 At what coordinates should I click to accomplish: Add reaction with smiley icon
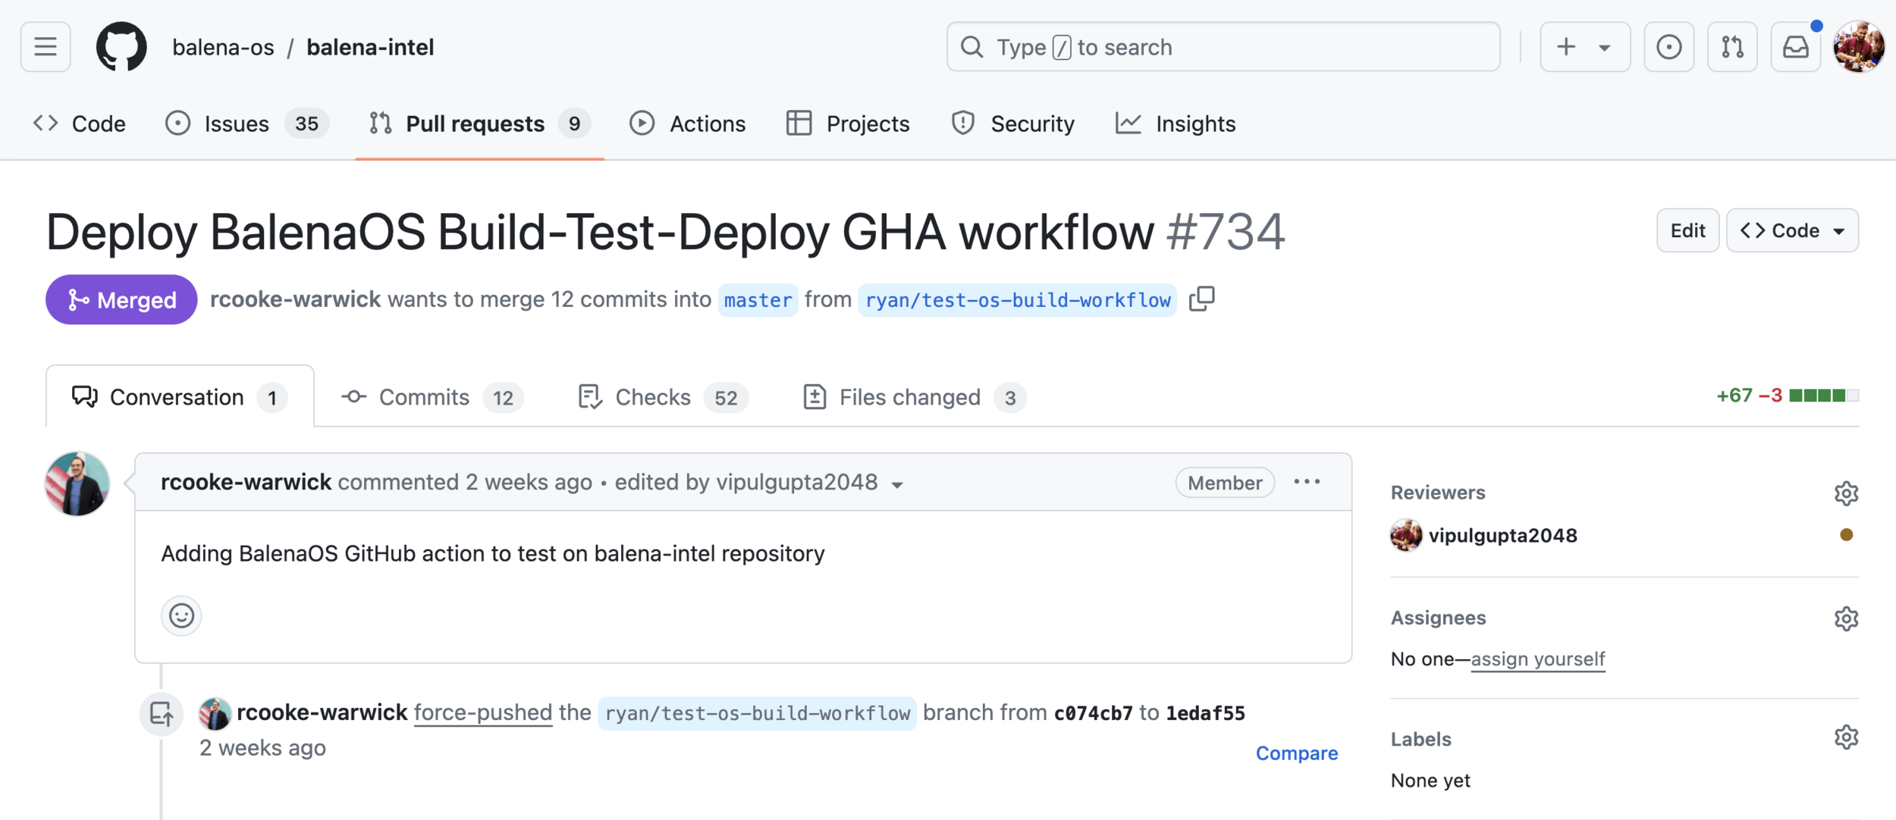[x=181, y=615]
